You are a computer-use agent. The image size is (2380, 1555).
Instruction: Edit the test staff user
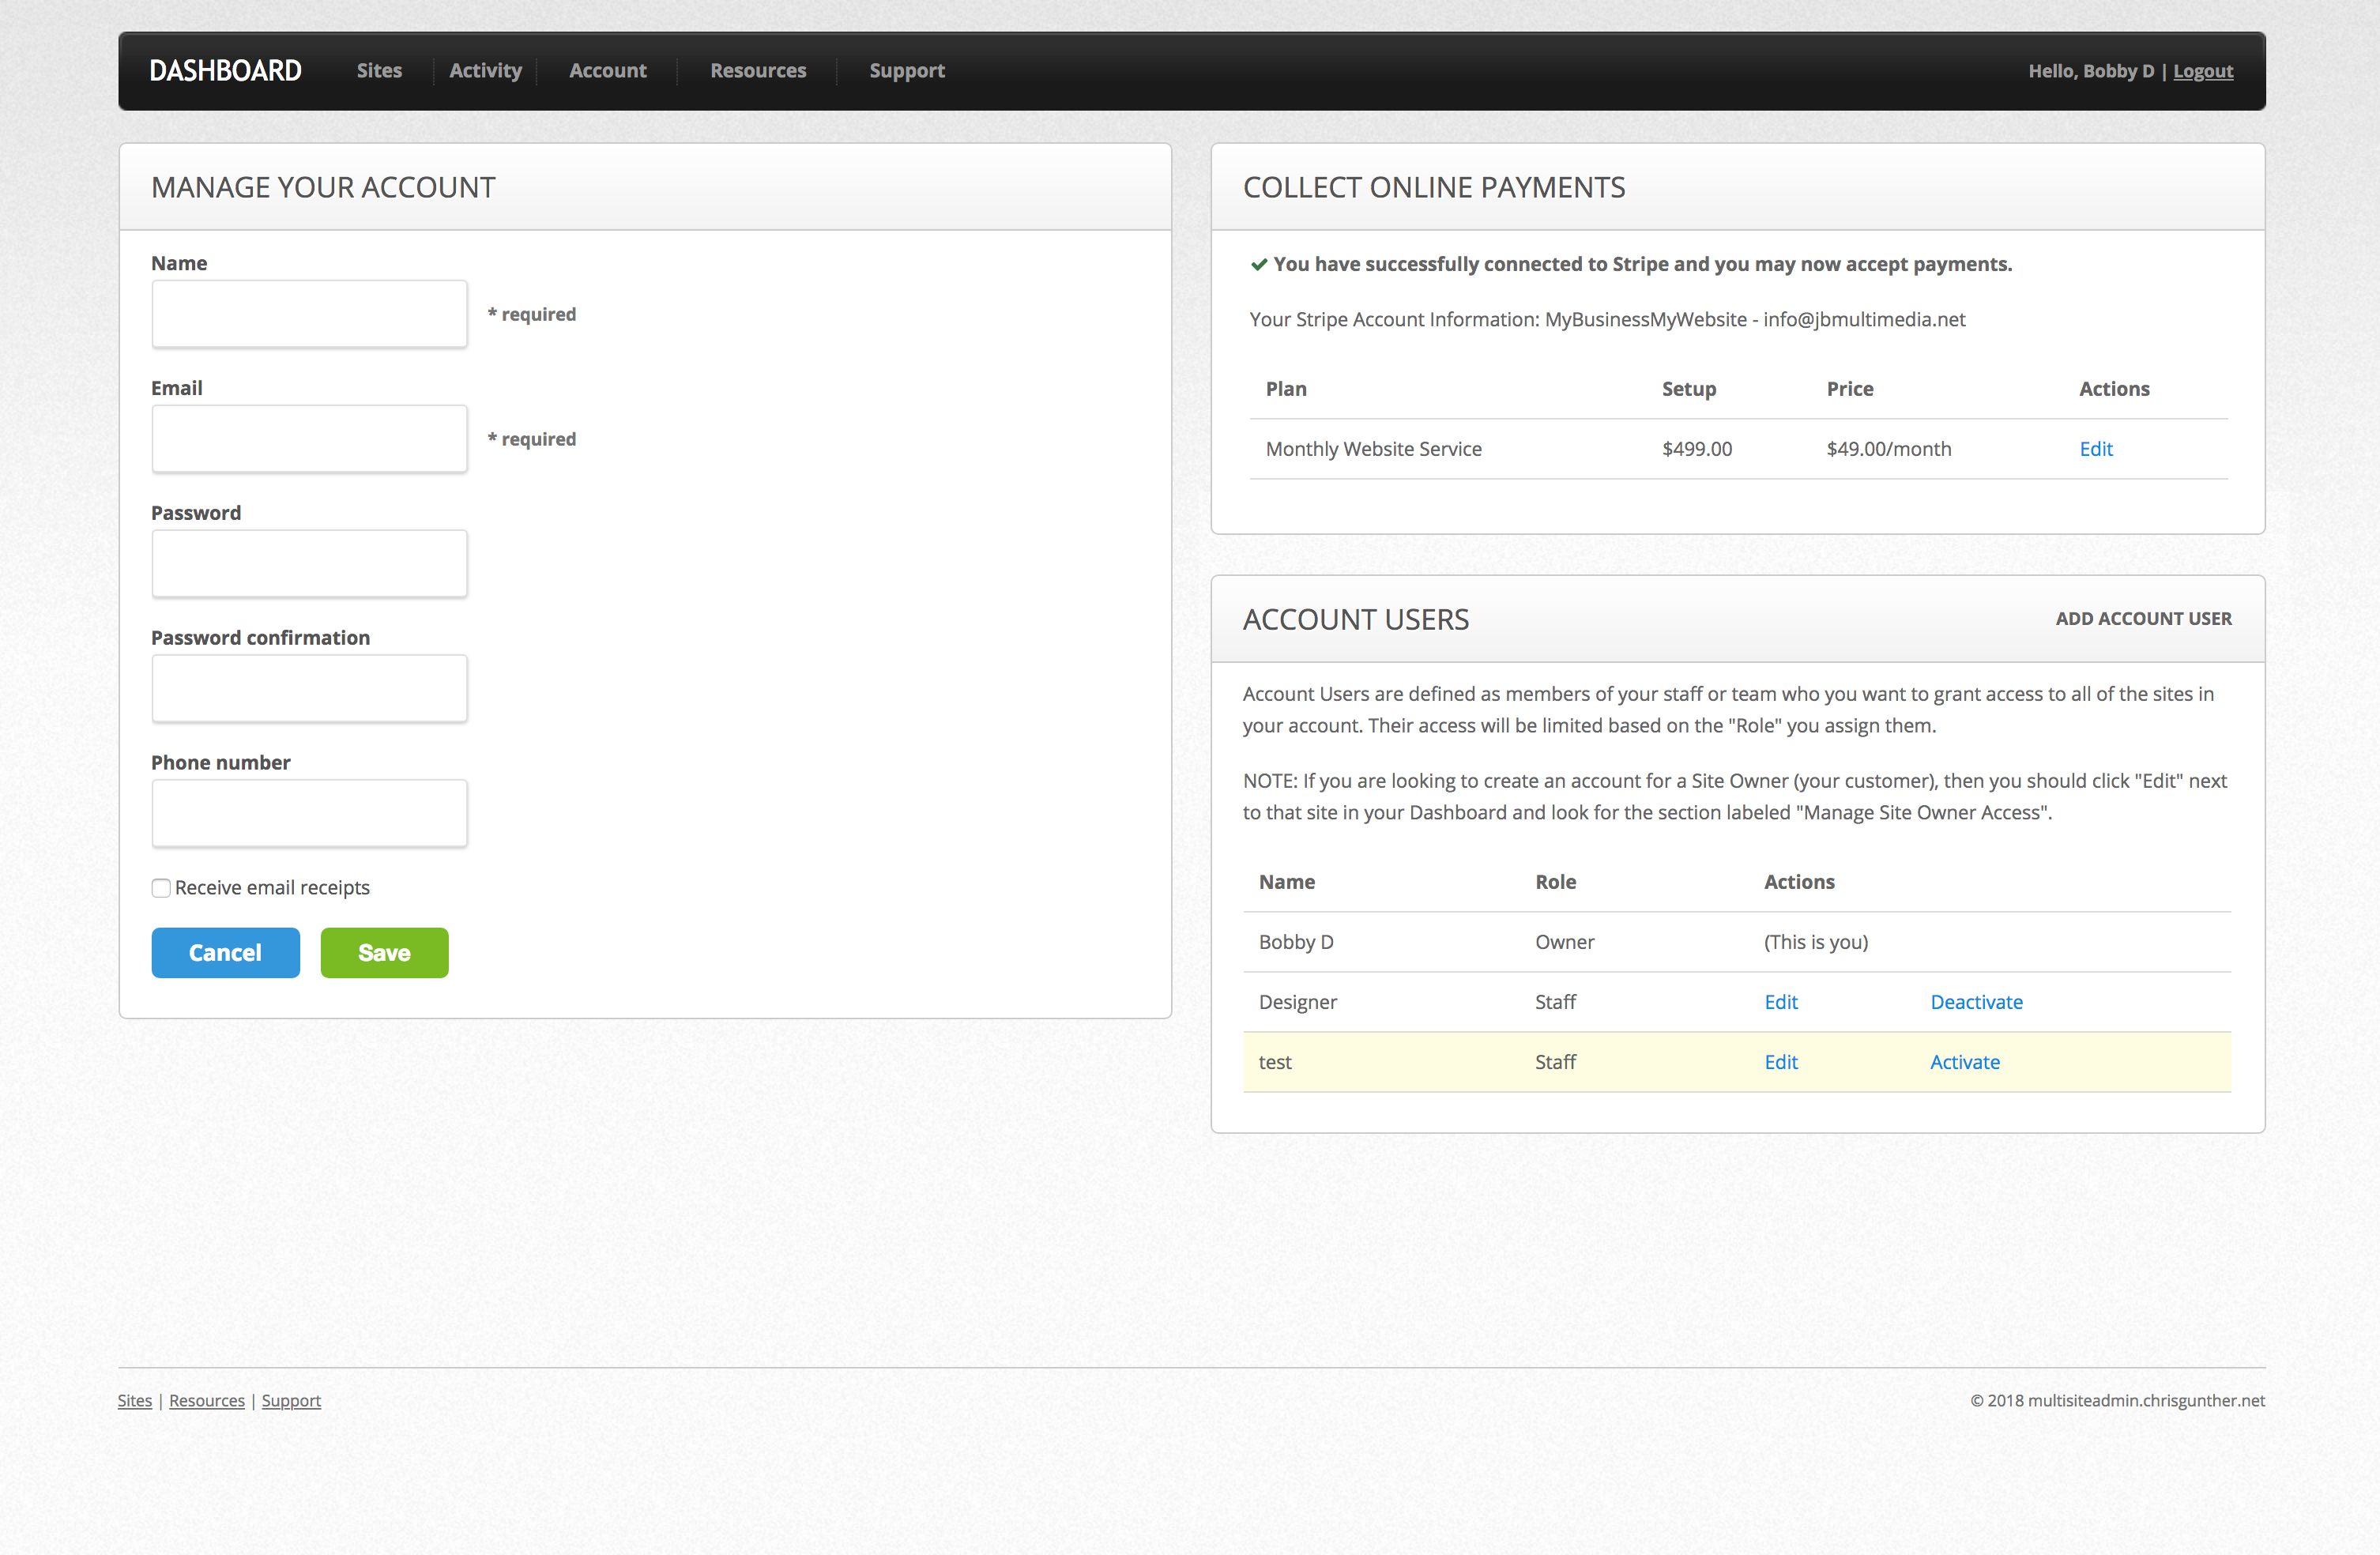click(1781, 1062)
